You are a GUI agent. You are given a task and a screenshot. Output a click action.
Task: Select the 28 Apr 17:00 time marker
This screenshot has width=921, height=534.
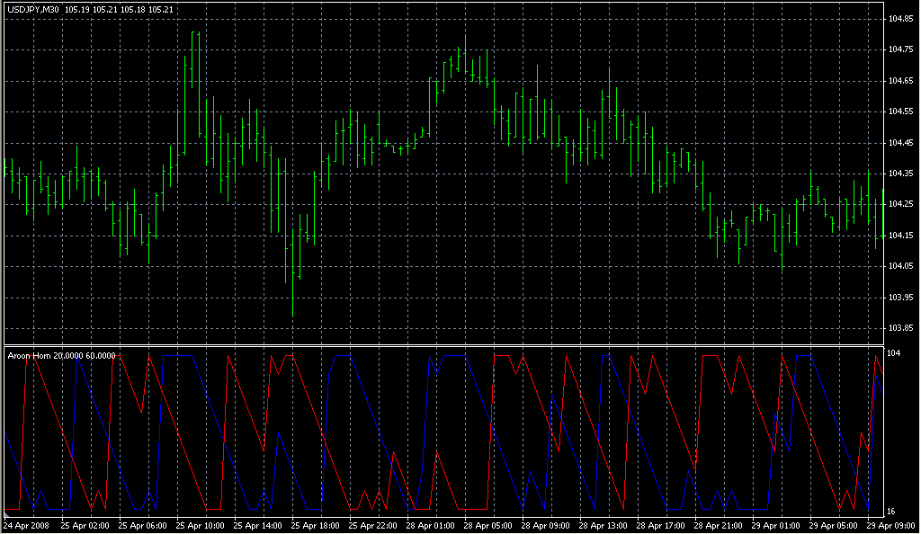pyautogui.click(x=659, y=524)
